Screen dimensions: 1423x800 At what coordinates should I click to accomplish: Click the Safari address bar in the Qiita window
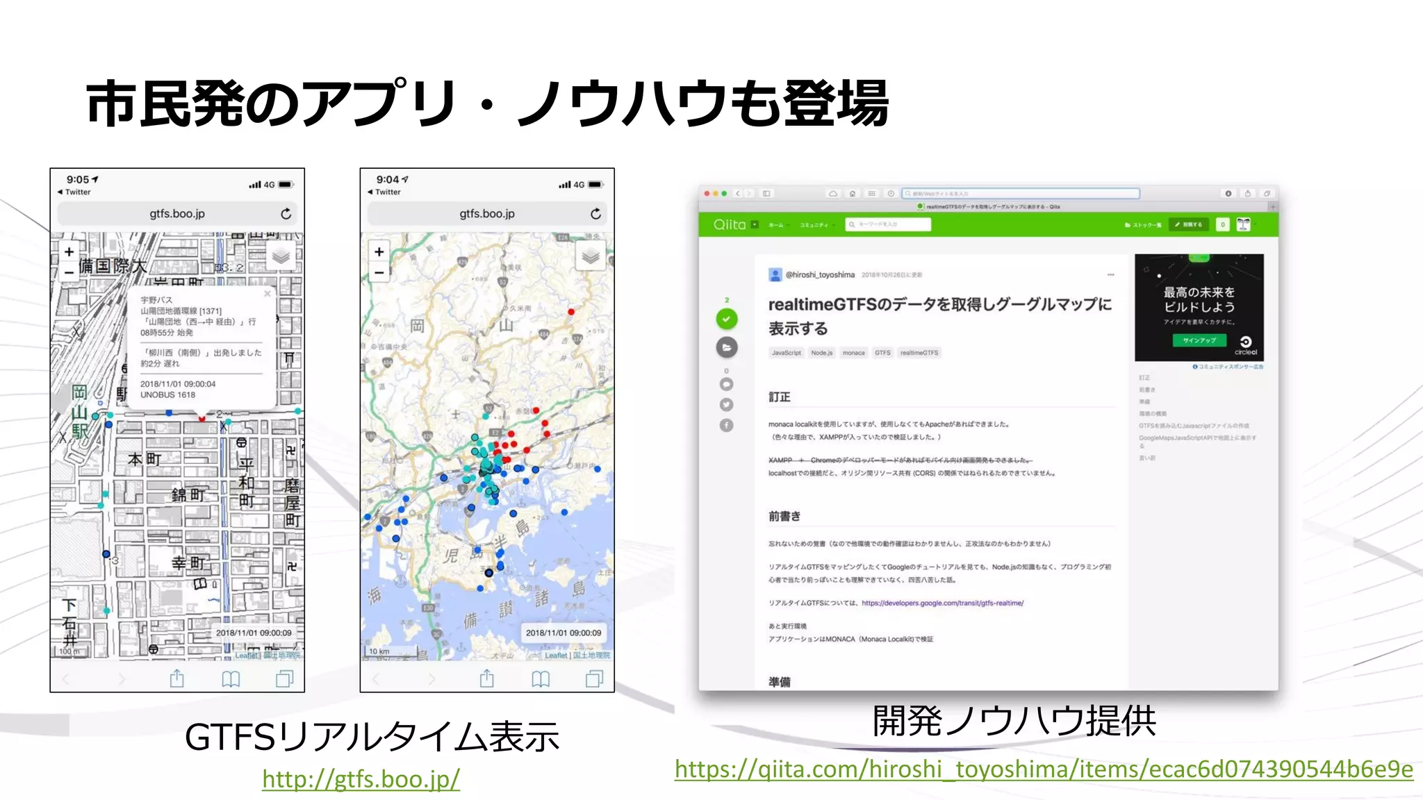click(x=1021, y=194)
